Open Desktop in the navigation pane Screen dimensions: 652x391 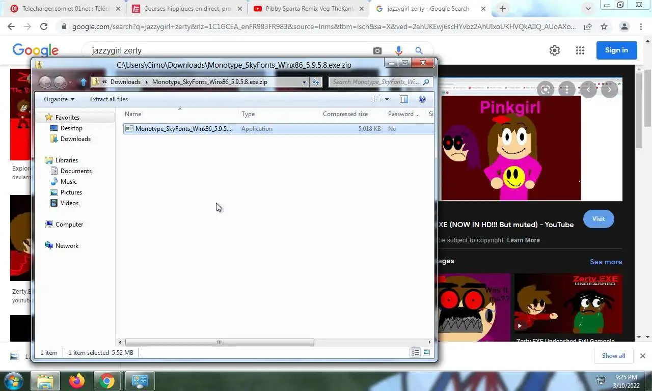(71, 128)
